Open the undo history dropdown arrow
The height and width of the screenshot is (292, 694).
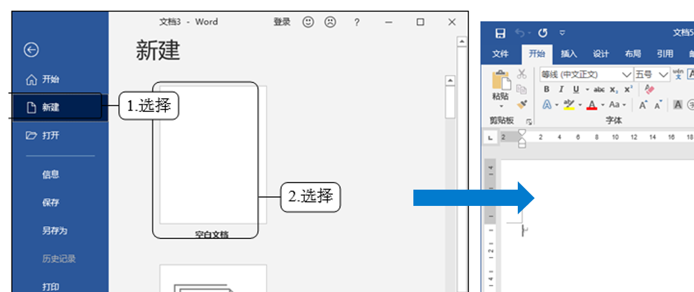(530, 33)
